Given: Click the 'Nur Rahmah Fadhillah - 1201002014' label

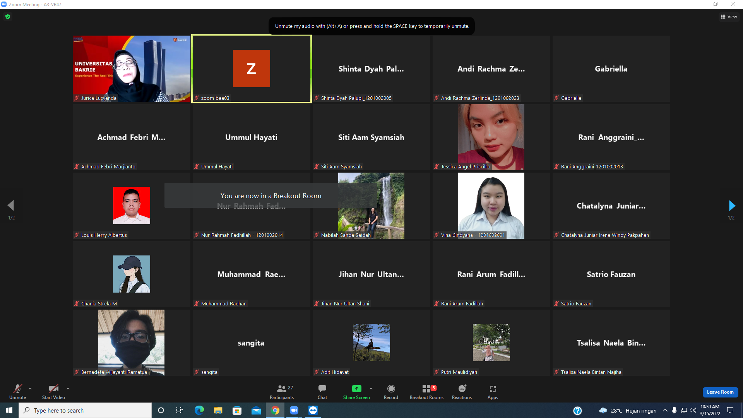Looking at the screenshot, I should [x=242, y=235].
